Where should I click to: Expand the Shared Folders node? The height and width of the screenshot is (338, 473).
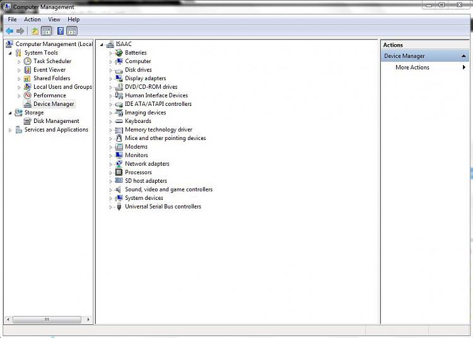(19, 79)
